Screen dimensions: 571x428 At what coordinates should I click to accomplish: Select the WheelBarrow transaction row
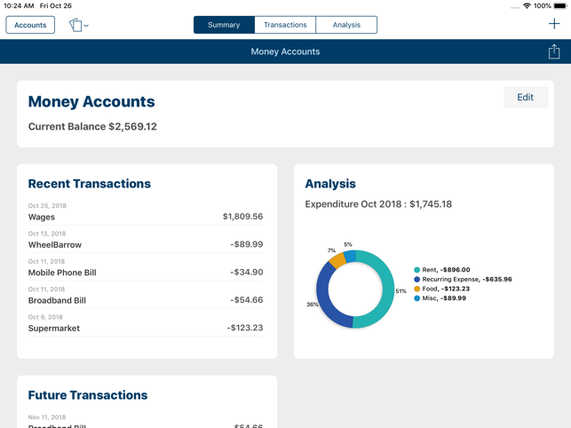pyautogui.click(x=146, y=240)
